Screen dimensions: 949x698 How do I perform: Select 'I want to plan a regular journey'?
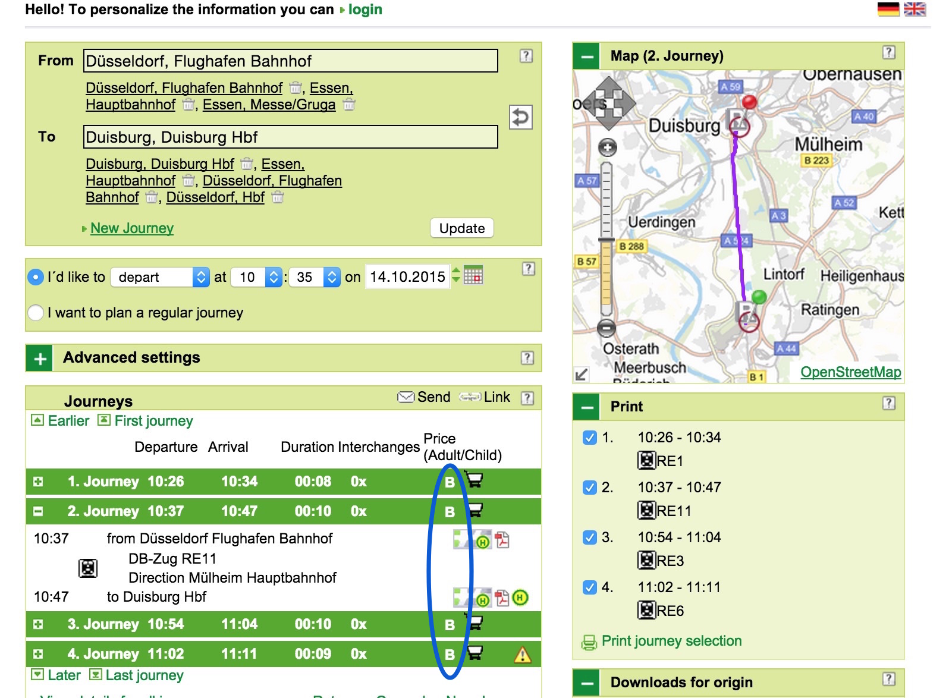coord(36,313)
